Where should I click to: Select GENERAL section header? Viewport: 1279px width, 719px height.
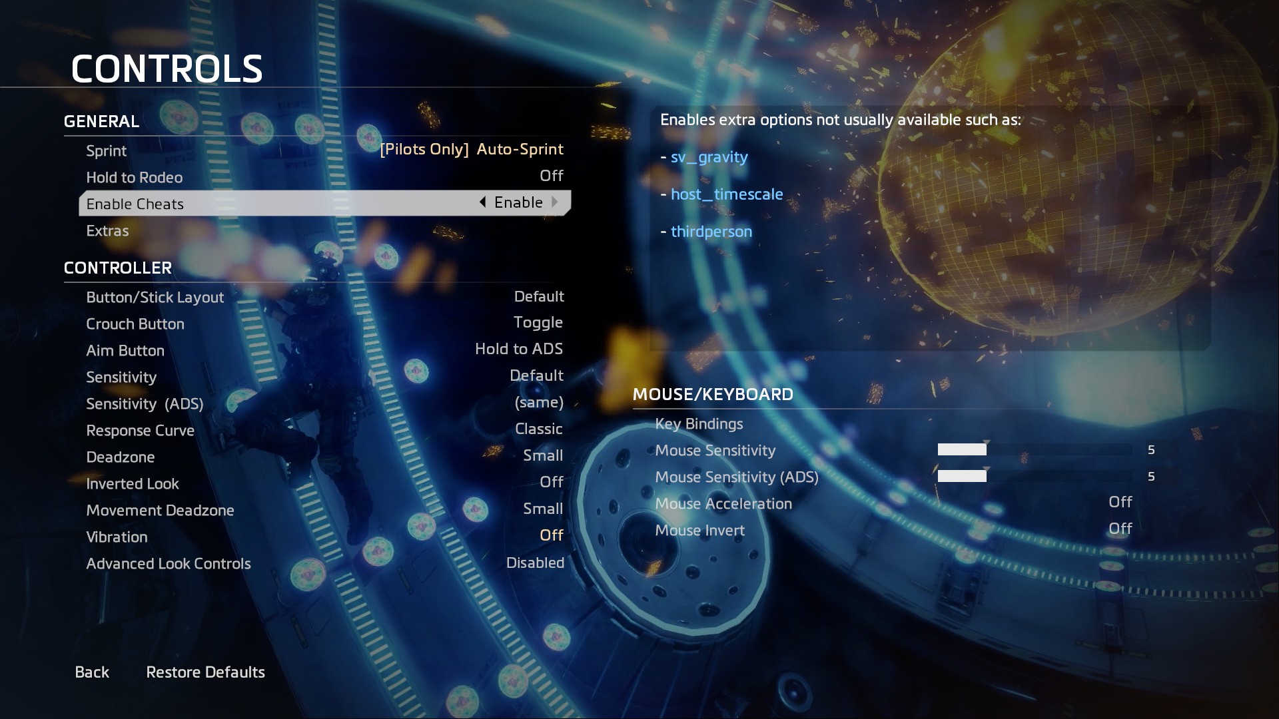click(101, 121)
